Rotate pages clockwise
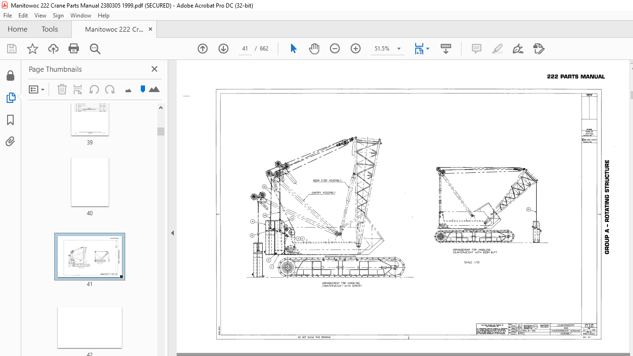633x356 pixels. point(110,89)
